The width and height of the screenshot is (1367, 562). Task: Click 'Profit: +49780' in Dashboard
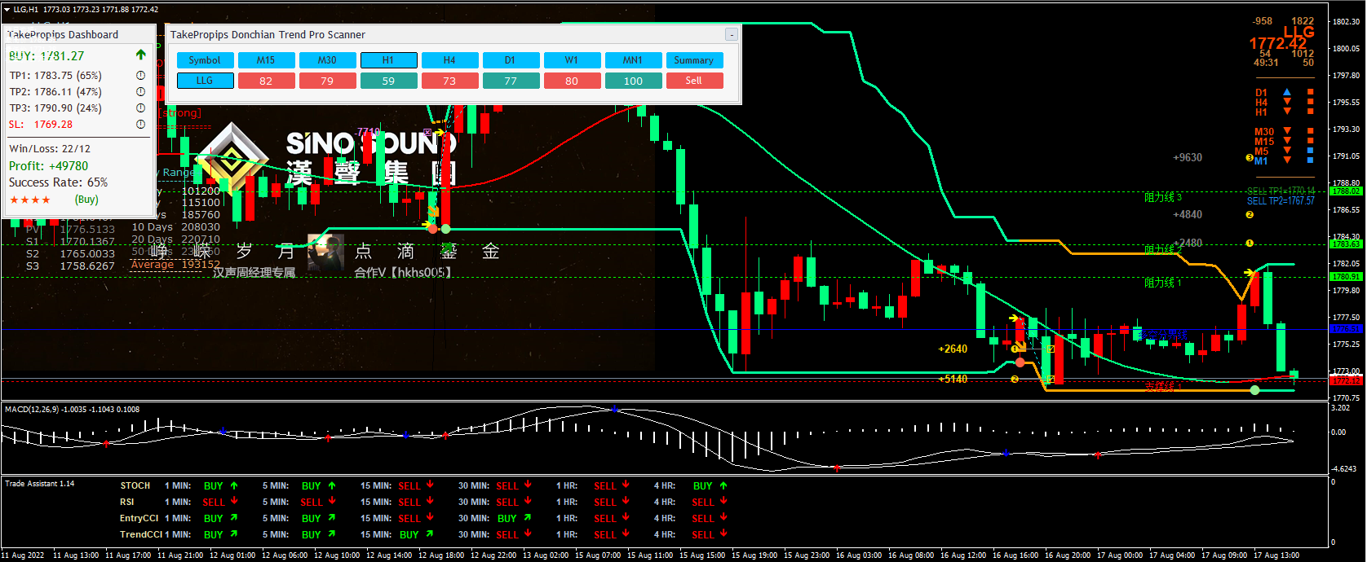coord(48,166)
